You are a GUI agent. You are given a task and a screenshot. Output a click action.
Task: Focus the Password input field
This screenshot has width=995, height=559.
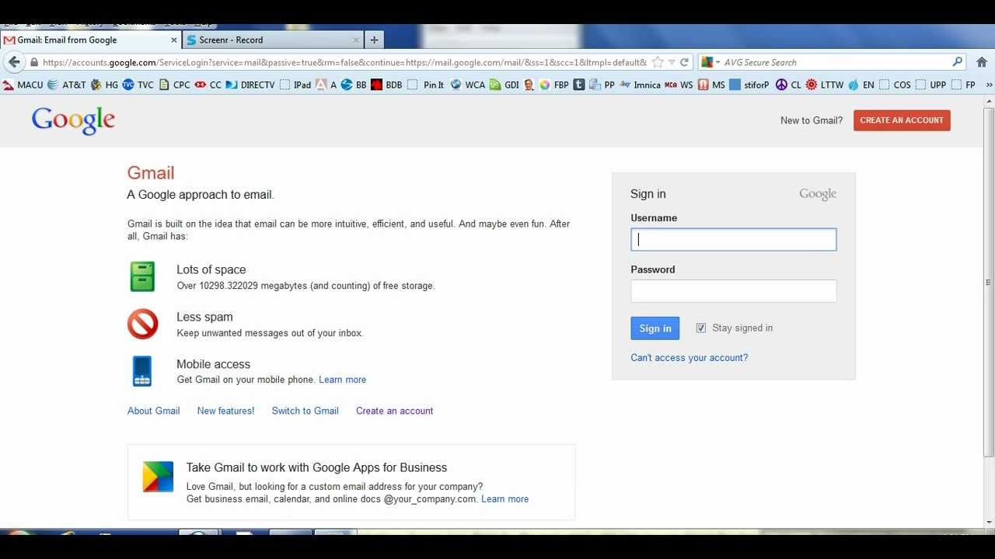coord(734,291)
